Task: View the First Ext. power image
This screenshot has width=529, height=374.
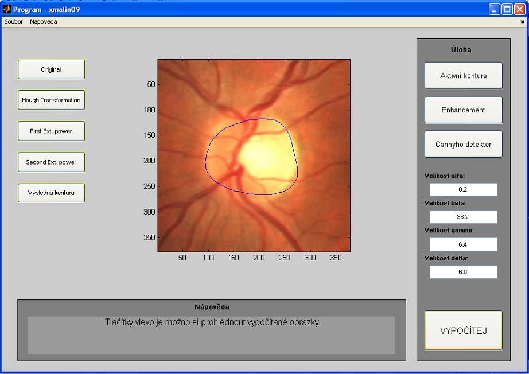Action: click(x=51, y=131)
